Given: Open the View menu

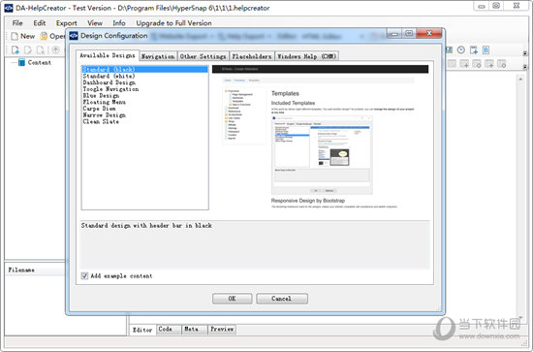Looking at the screenshot, I should [x=95, y=23].
